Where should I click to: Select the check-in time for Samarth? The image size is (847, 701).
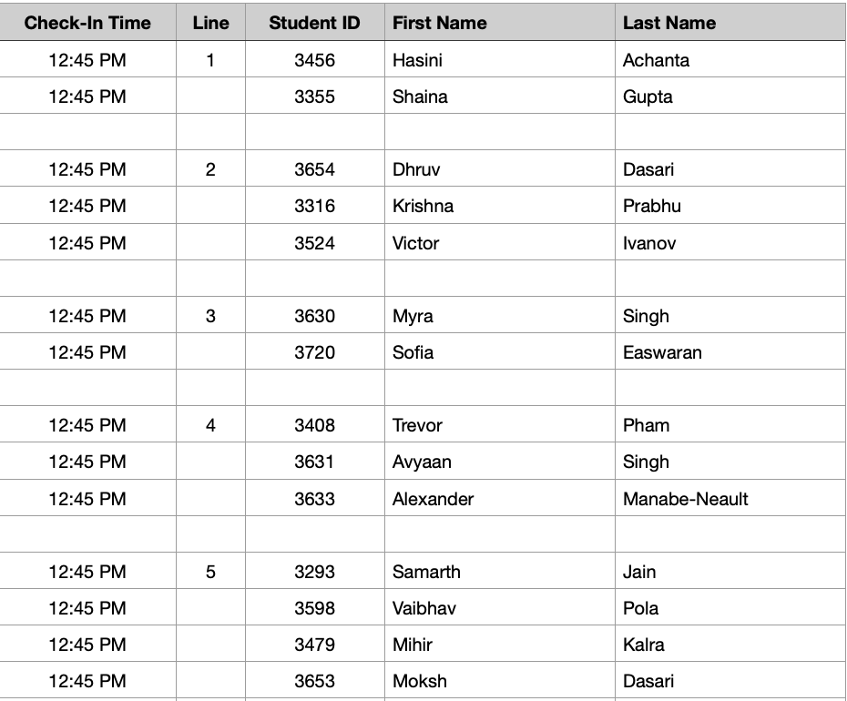[87, 572]
